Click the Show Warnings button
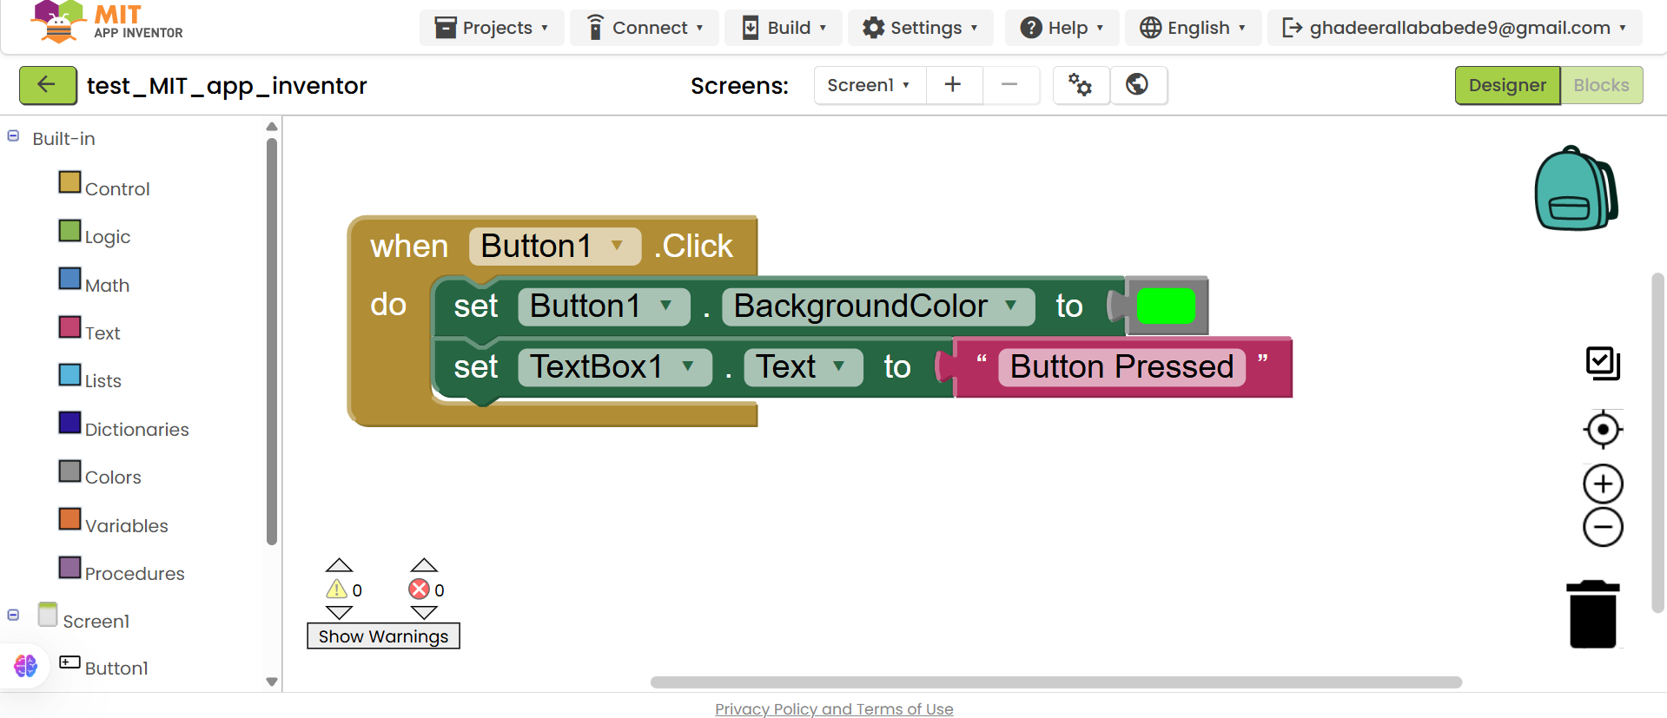 383,636
